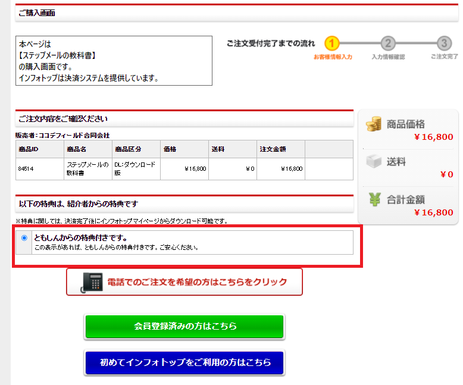This screenshot has height=385, width=463.
Task: Click the ご購入画面 page heading
Action: pos(37,12)
